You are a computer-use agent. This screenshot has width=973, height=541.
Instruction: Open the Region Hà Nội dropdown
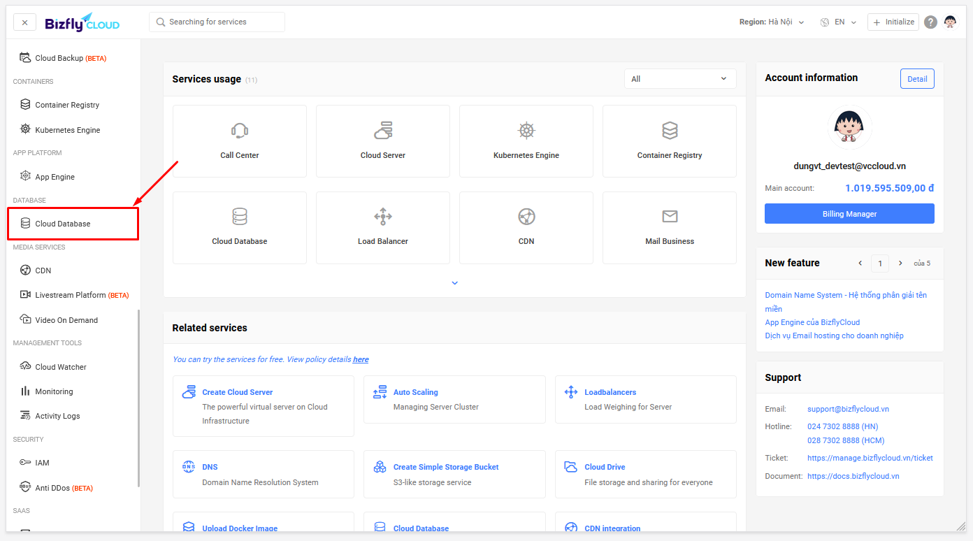point(772,22)
